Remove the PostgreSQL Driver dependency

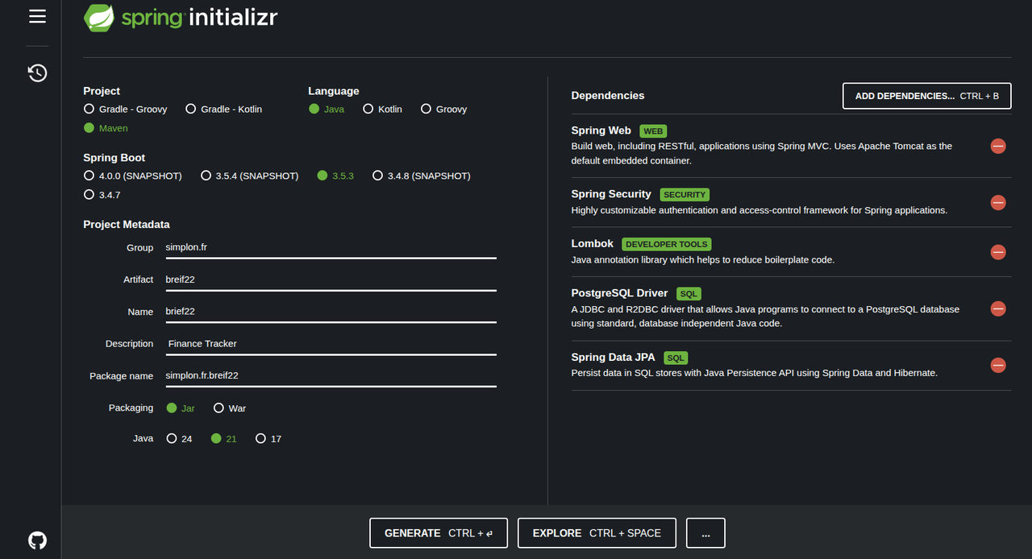[x=998, y=308]
